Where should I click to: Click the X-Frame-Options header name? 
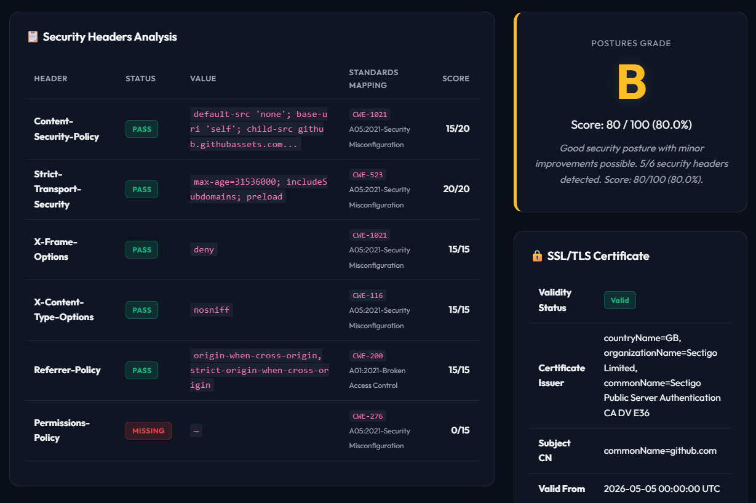(55, 249)
